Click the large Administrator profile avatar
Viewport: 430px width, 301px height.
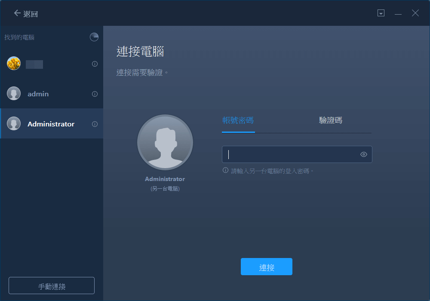(165, 143)
